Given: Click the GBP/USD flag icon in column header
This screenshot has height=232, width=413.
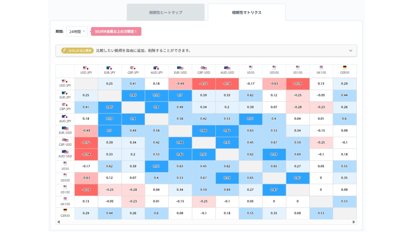Looking at the screenshot, I should [x=204, y=68].
